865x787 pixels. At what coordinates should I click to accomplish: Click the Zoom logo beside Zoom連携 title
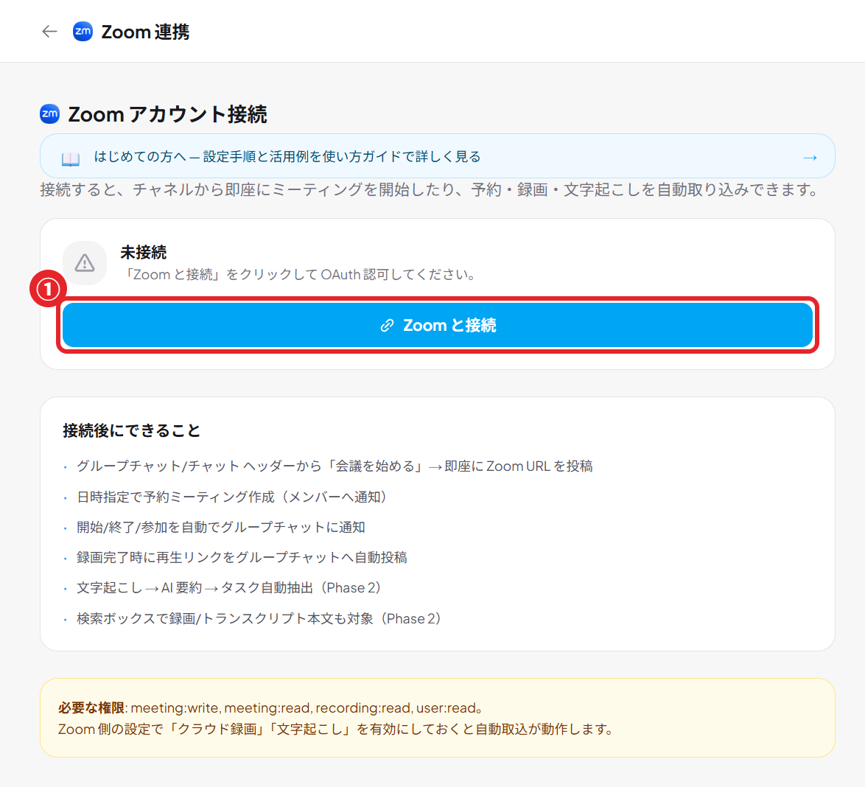83,32
